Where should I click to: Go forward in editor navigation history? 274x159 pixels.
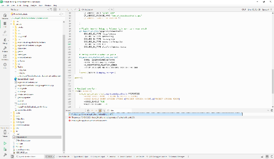point(71,9)
